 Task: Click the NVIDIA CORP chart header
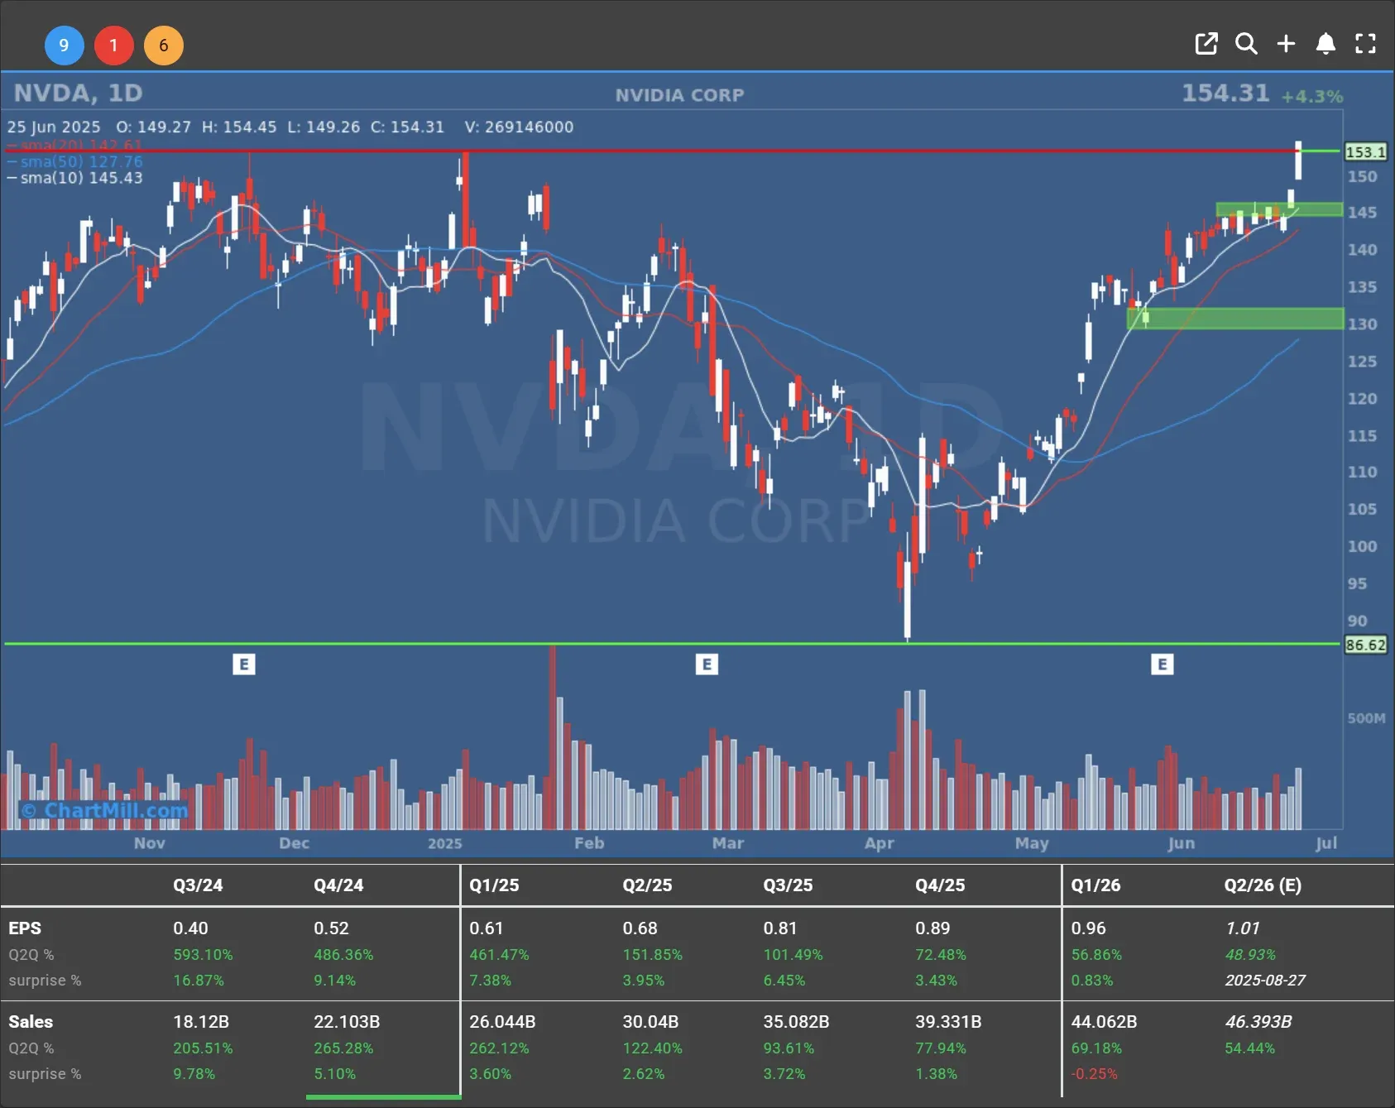coord(679,95)
